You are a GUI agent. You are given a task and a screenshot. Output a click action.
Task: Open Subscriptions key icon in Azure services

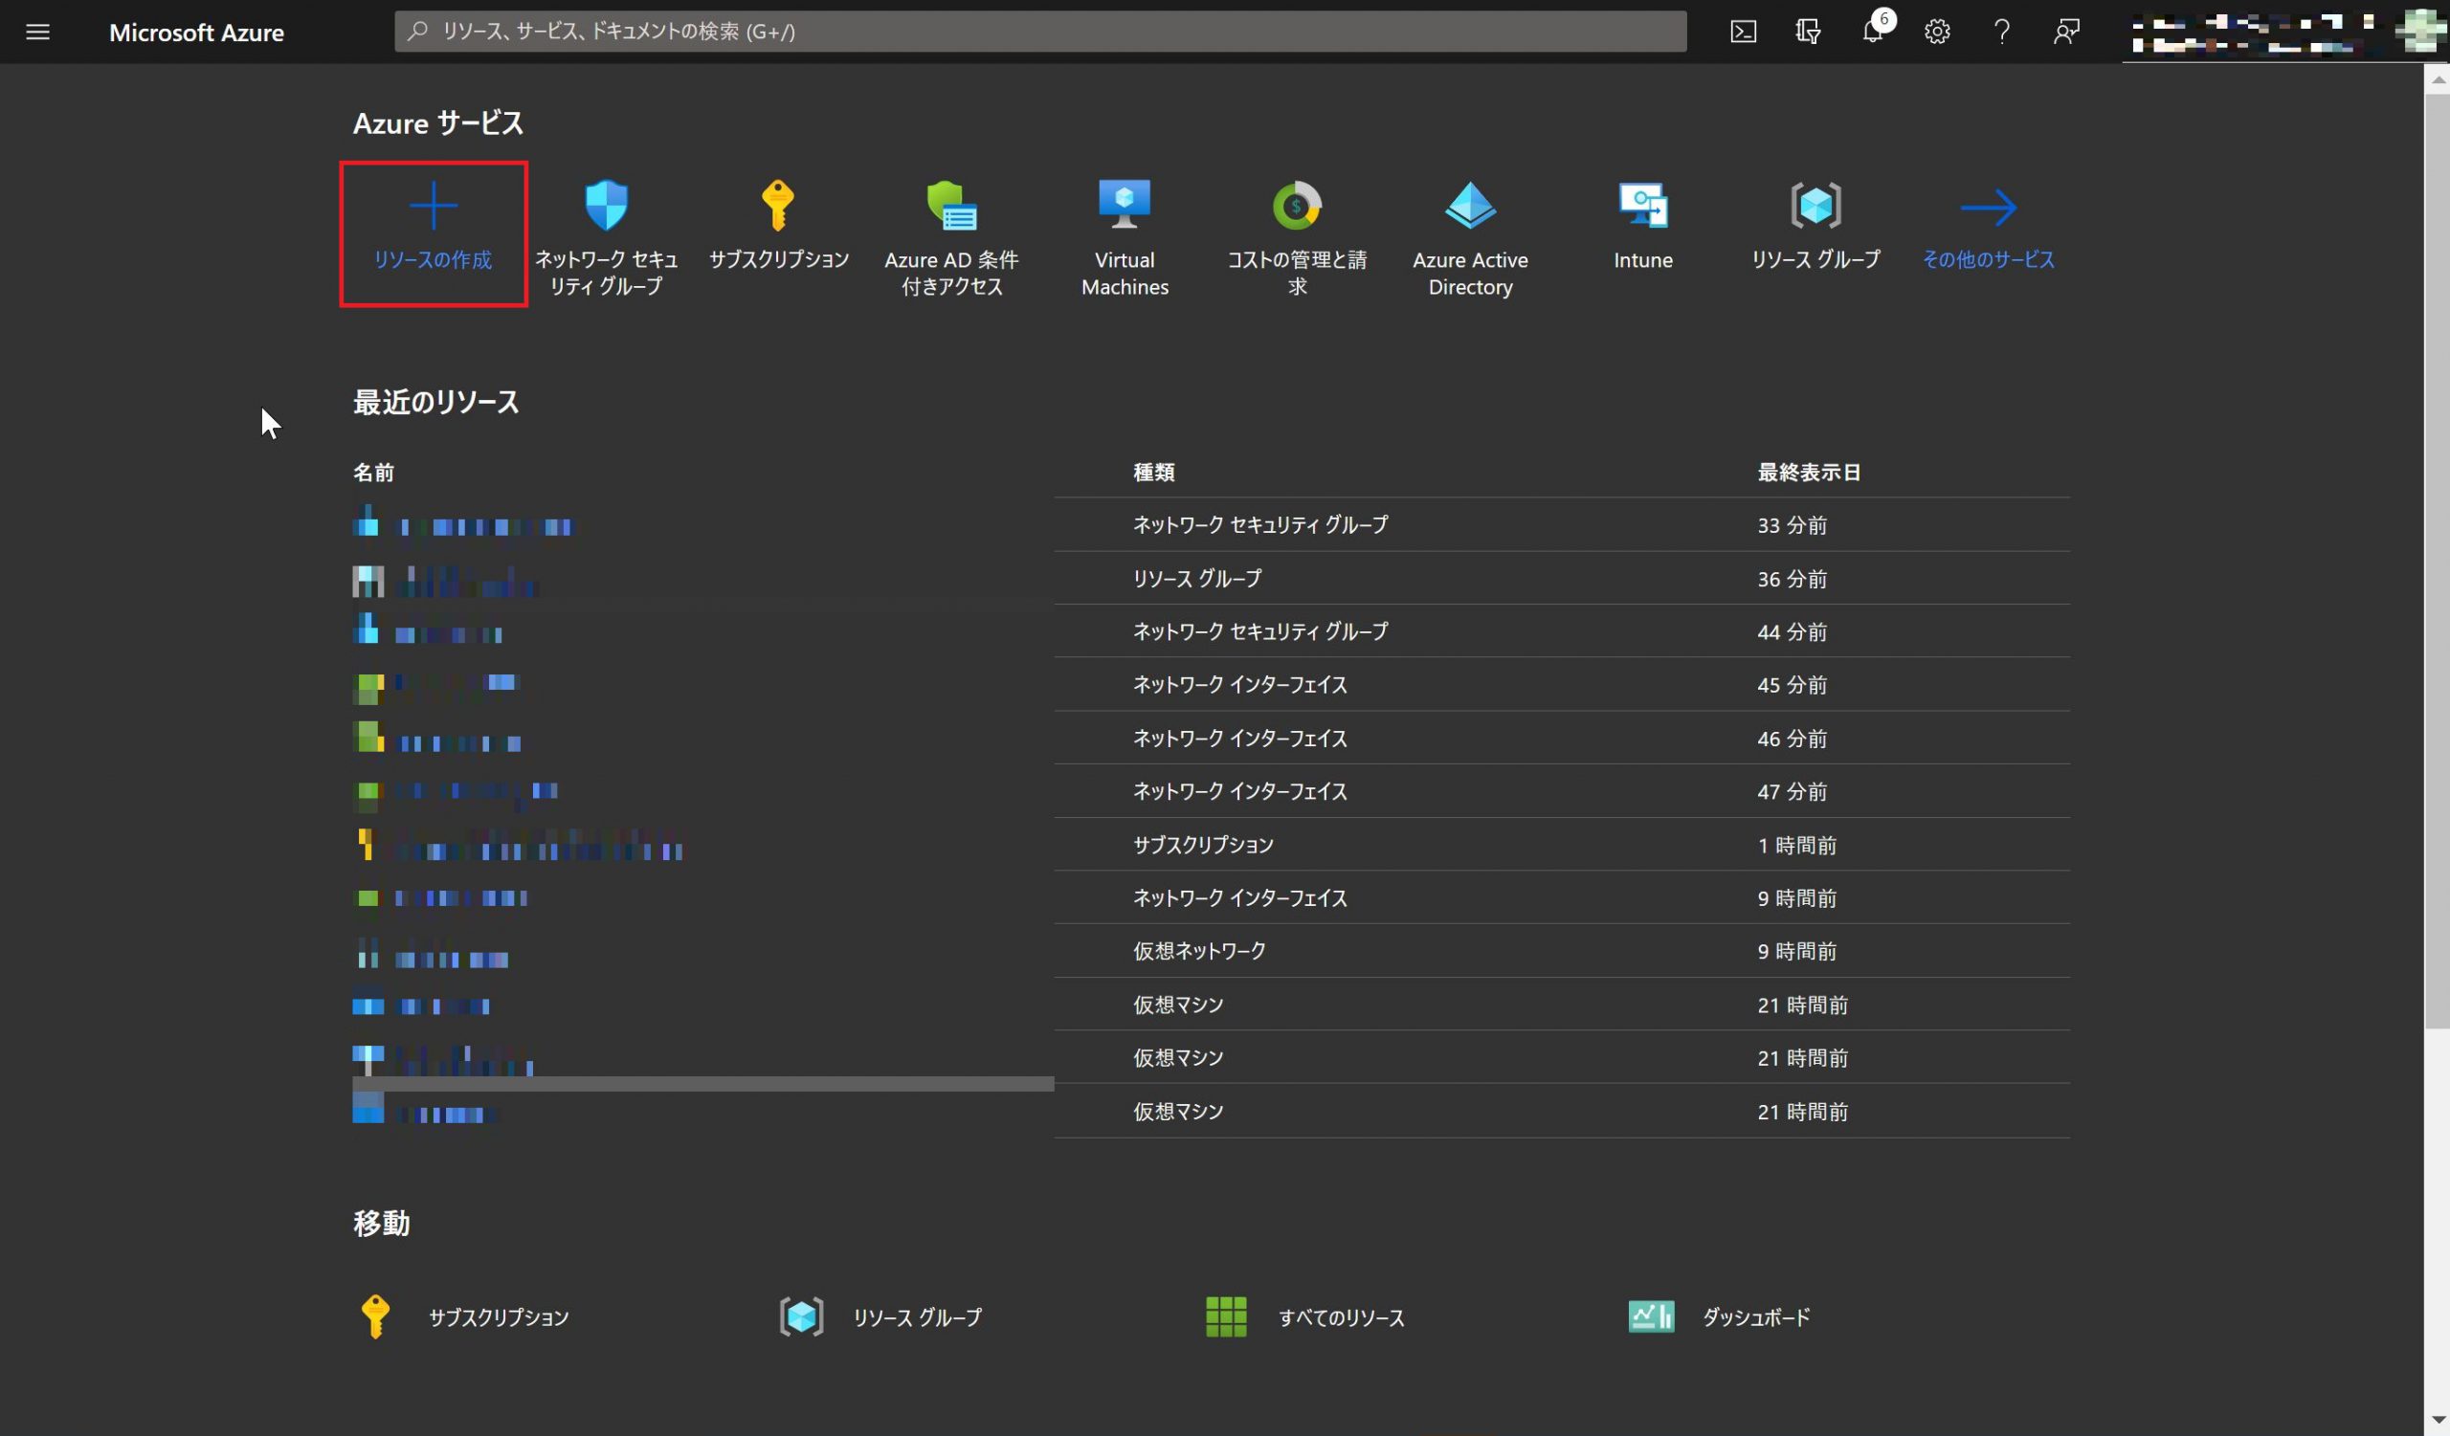click(x=778, y=206)
